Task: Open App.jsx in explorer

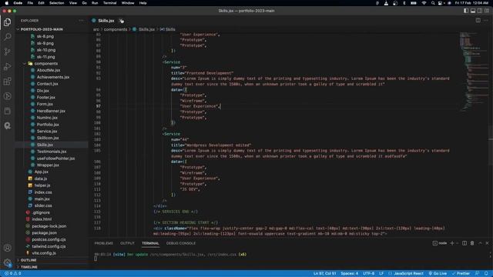Action: click(x=41, y=172)
